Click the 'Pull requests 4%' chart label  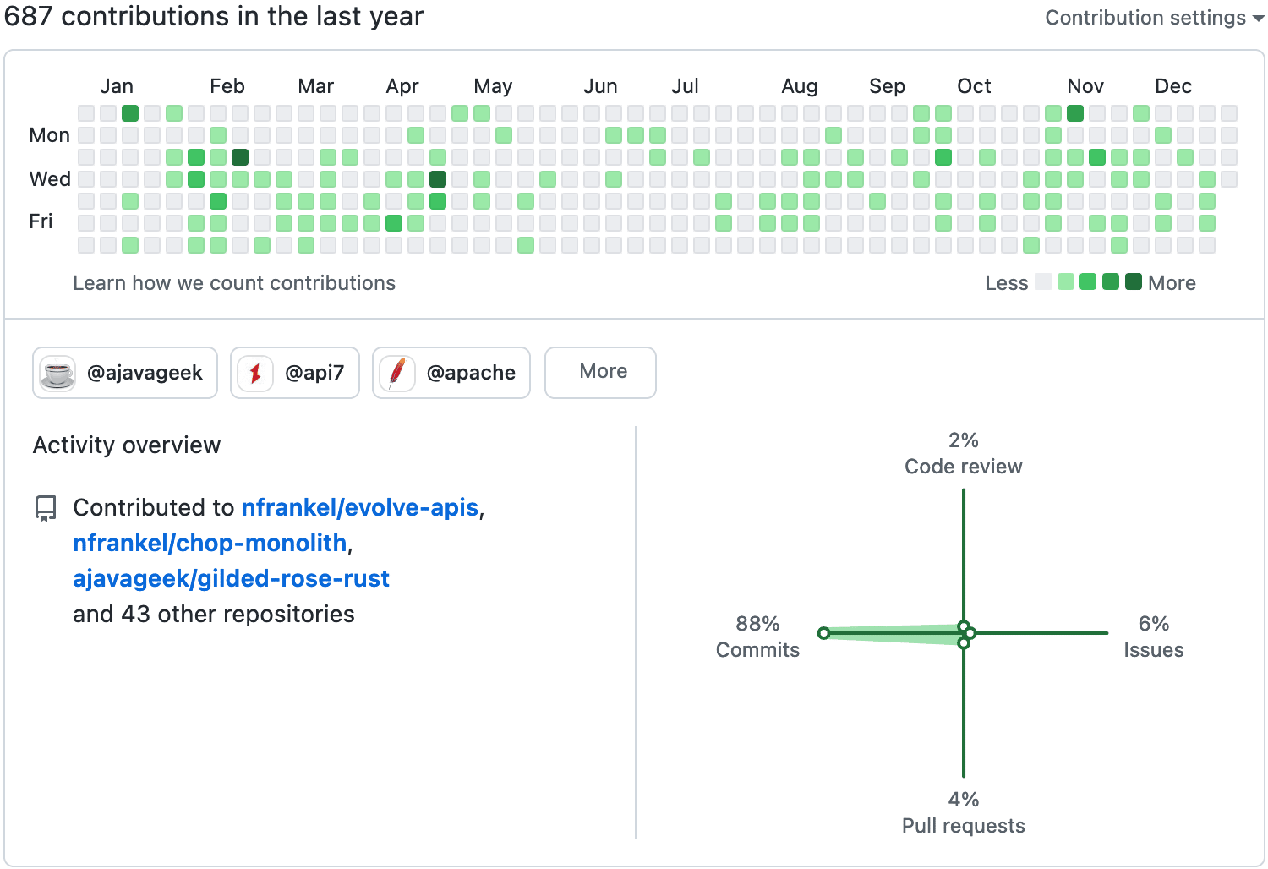[963, 812]
